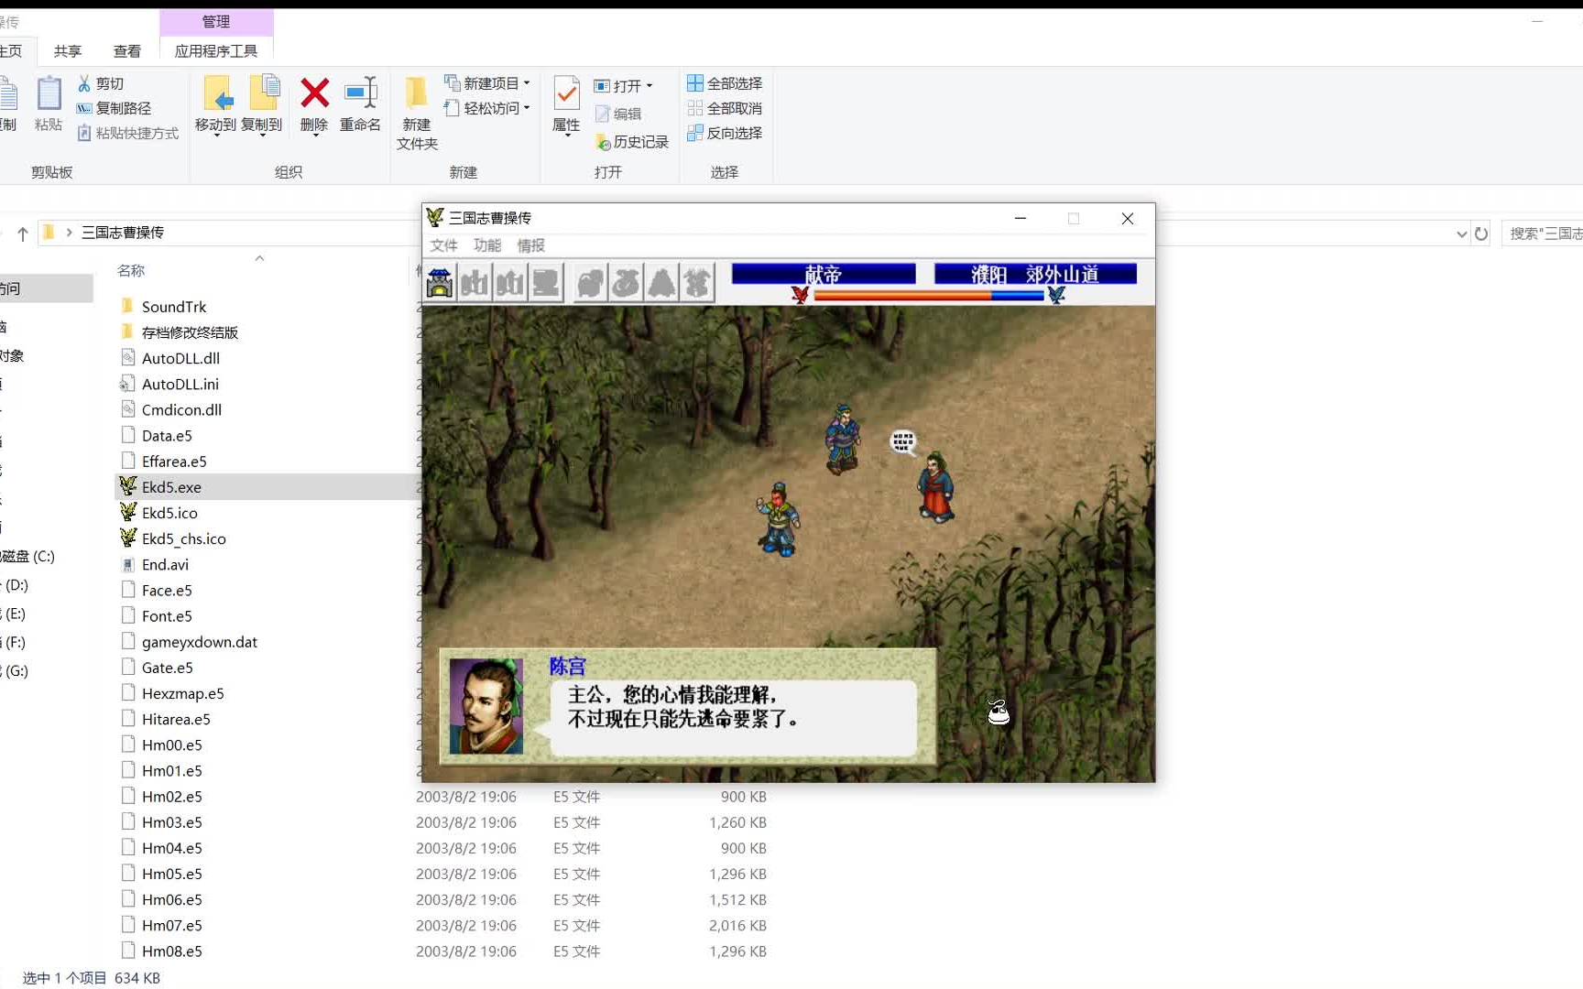Click the blue phoenix emblem on the gauge
The height and width of the screenshot is (989, 1583).
click(1056, 295)
